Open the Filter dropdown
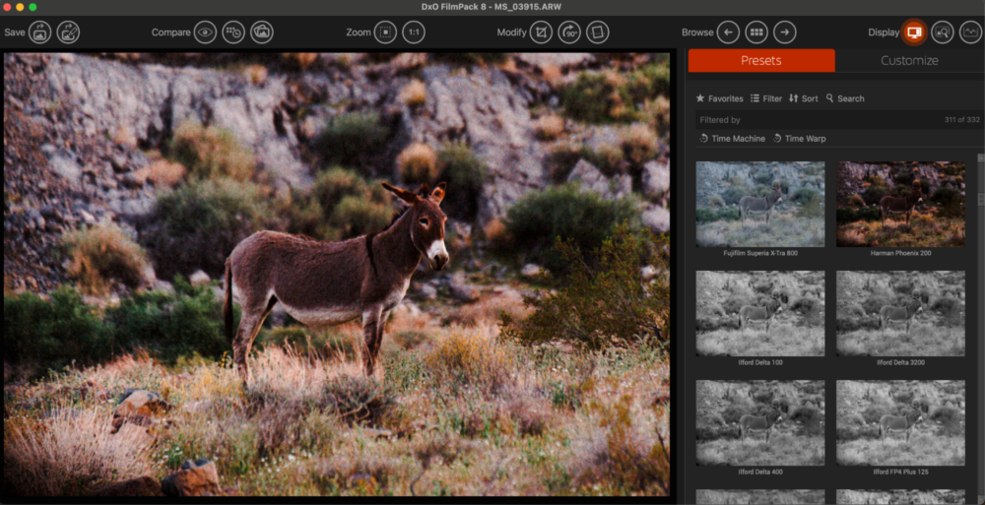The width and height of the screenshot is (985, 505). click(x=765, y=98)
